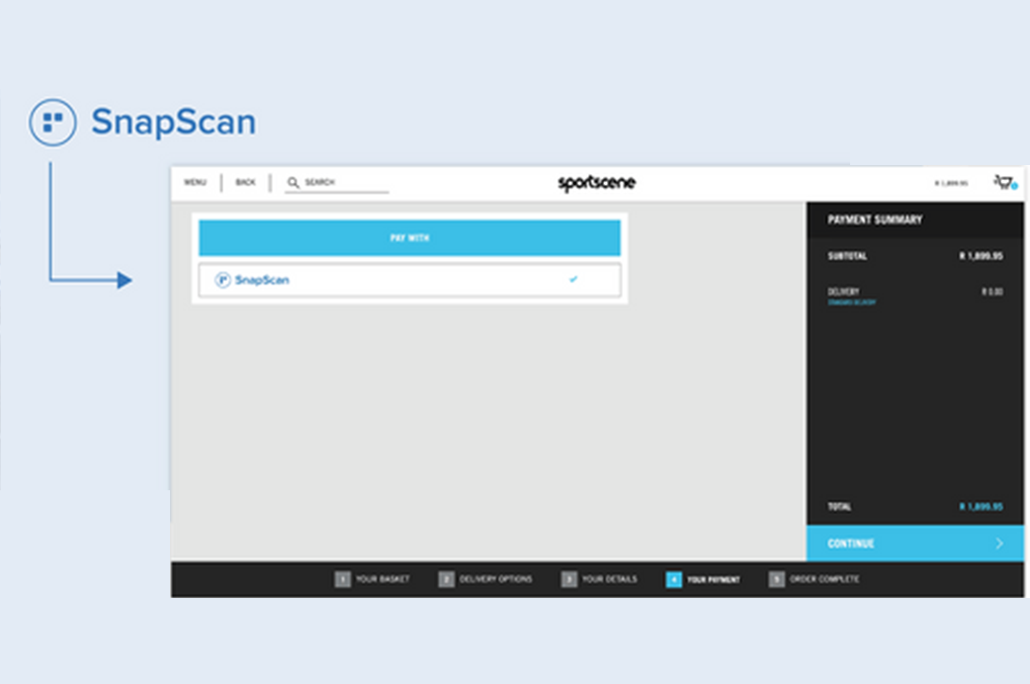Viewport: 1030px width, 684px height.
Task: Click the CONTINUE chevron arrow
Action: click(x=999, y=544)
